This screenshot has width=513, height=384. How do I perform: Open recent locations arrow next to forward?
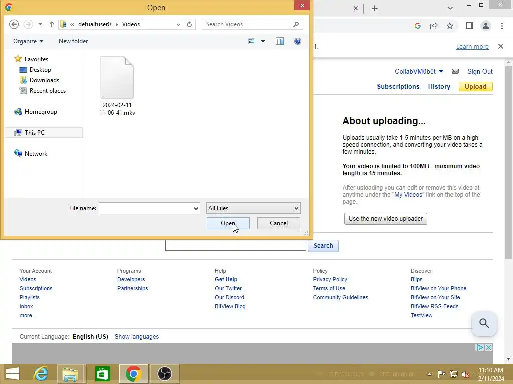(40, 24)
